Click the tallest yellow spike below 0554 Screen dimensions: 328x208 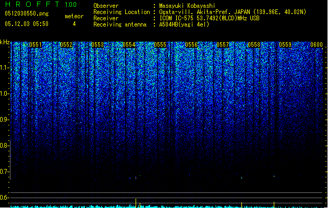136,203
